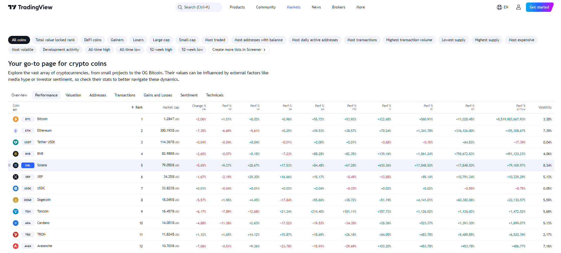561x253 pixels.
Task: Click the BTC ticker badge
Action: [28, 119]
